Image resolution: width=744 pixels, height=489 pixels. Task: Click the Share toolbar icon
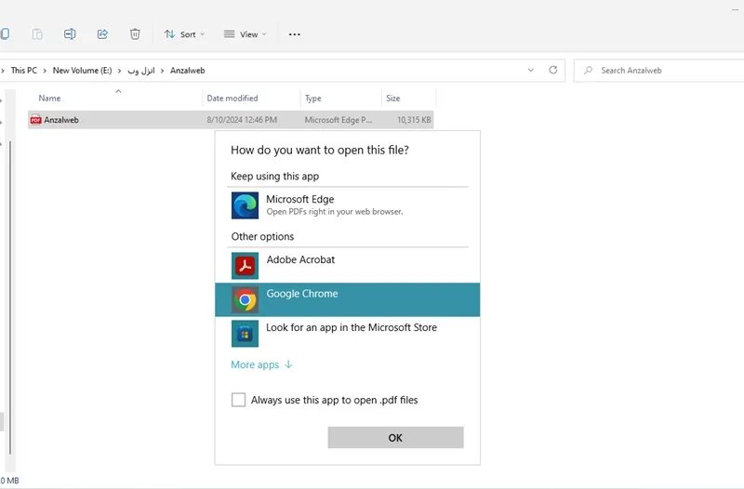(102, 34)
